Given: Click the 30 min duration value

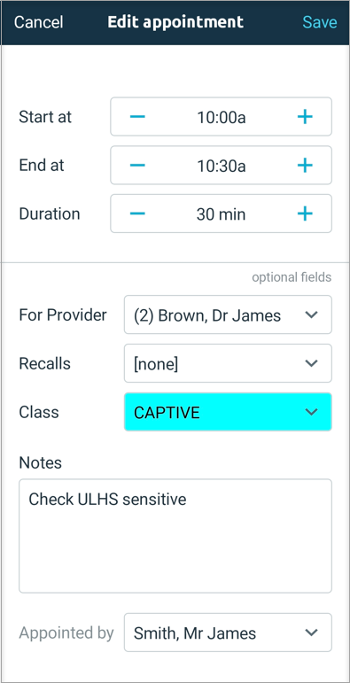Looking at the screenshot, I should (221, 213).
